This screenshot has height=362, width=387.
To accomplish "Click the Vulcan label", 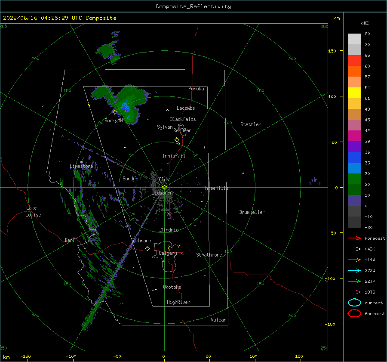I will 218,320.
